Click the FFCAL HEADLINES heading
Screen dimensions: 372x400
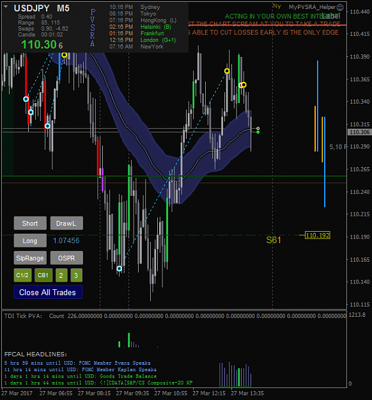(35, 354)
